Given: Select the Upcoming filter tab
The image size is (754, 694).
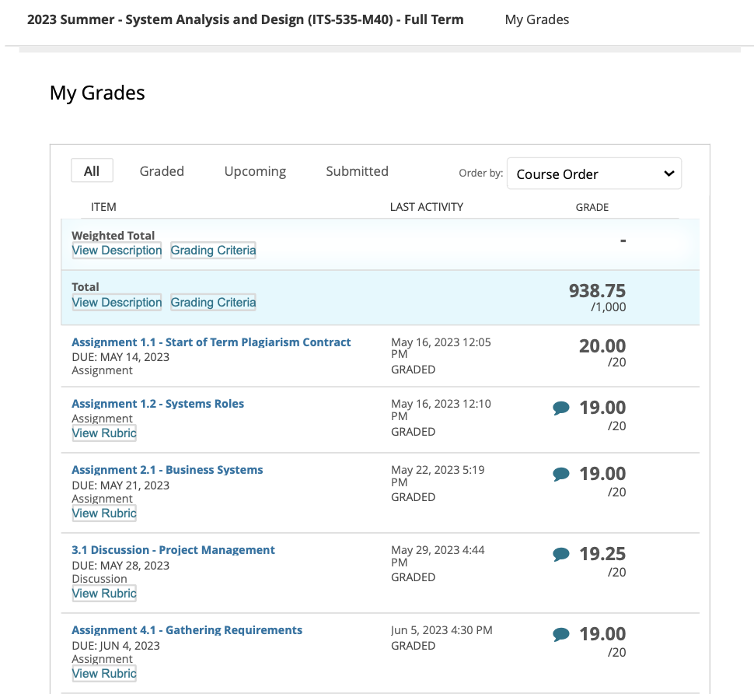Looking at the screenshot, I should 255,171.
